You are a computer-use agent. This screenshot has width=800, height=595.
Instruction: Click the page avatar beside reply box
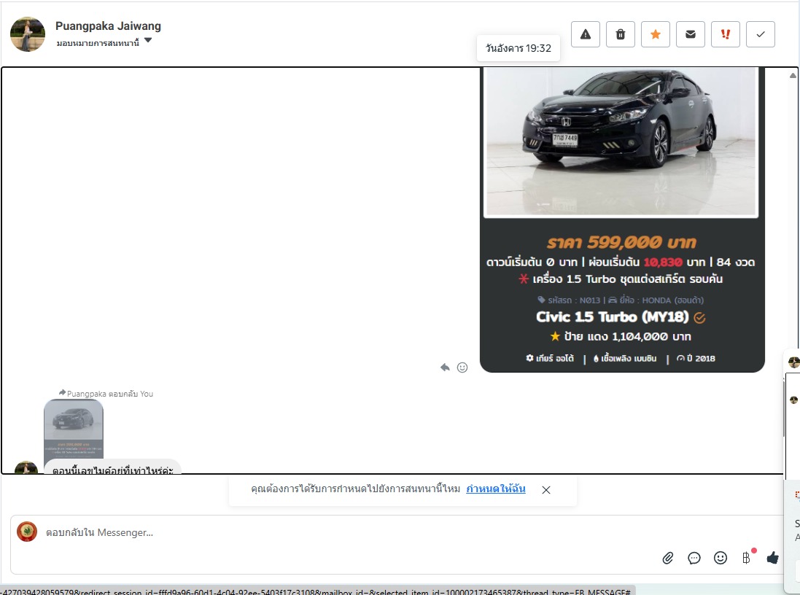[x=27, y=532]
